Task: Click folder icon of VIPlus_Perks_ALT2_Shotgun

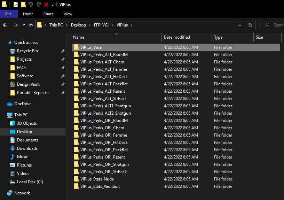Action: click(x=76, y=113)
